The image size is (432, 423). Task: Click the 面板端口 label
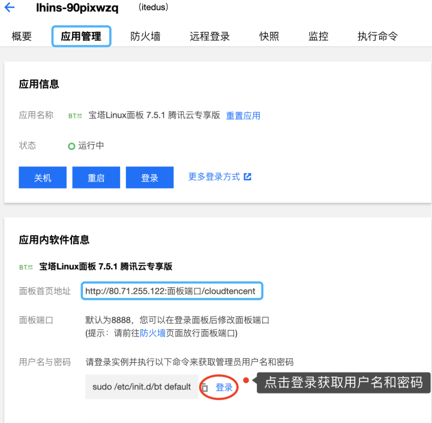[36, 320]
